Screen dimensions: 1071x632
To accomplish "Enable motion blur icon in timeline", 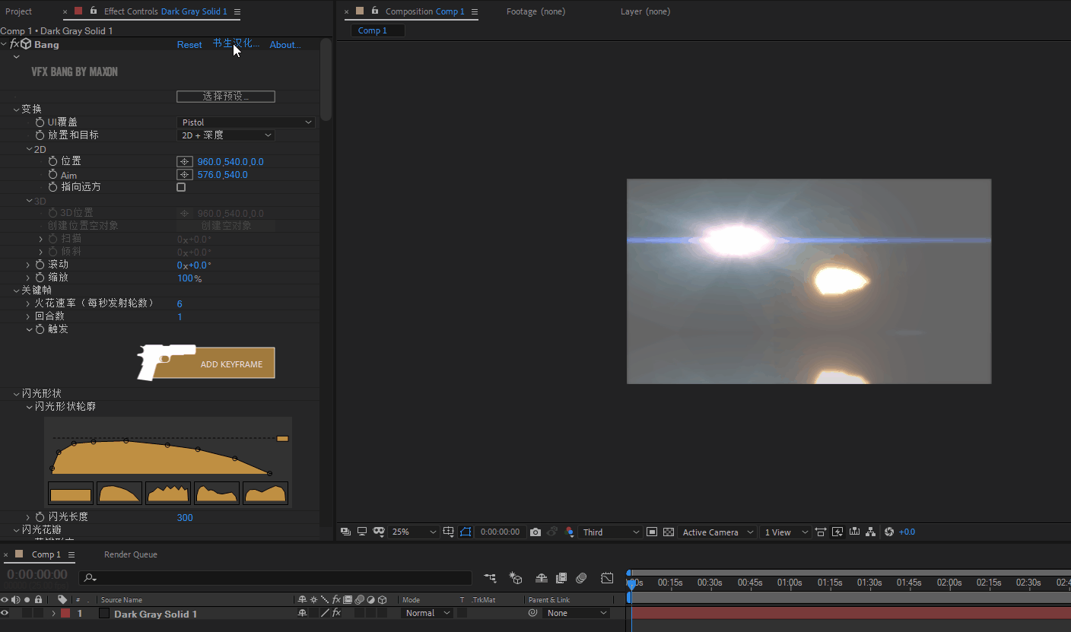I will [581, 579].
